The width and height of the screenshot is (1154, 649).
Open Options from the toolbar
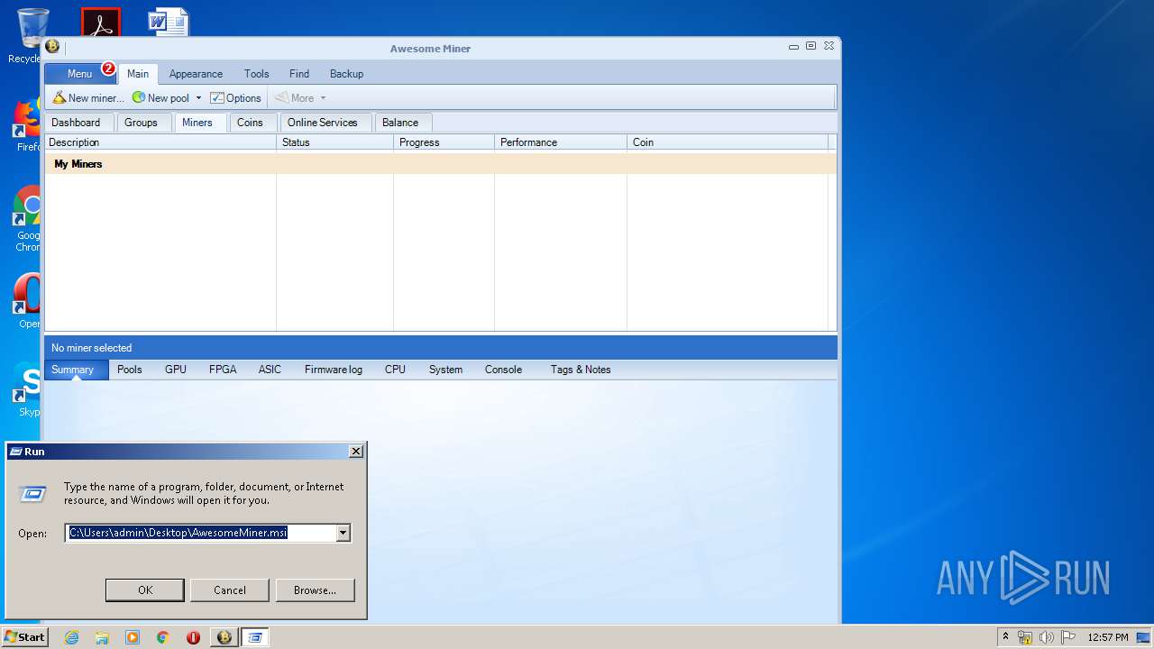236,98
